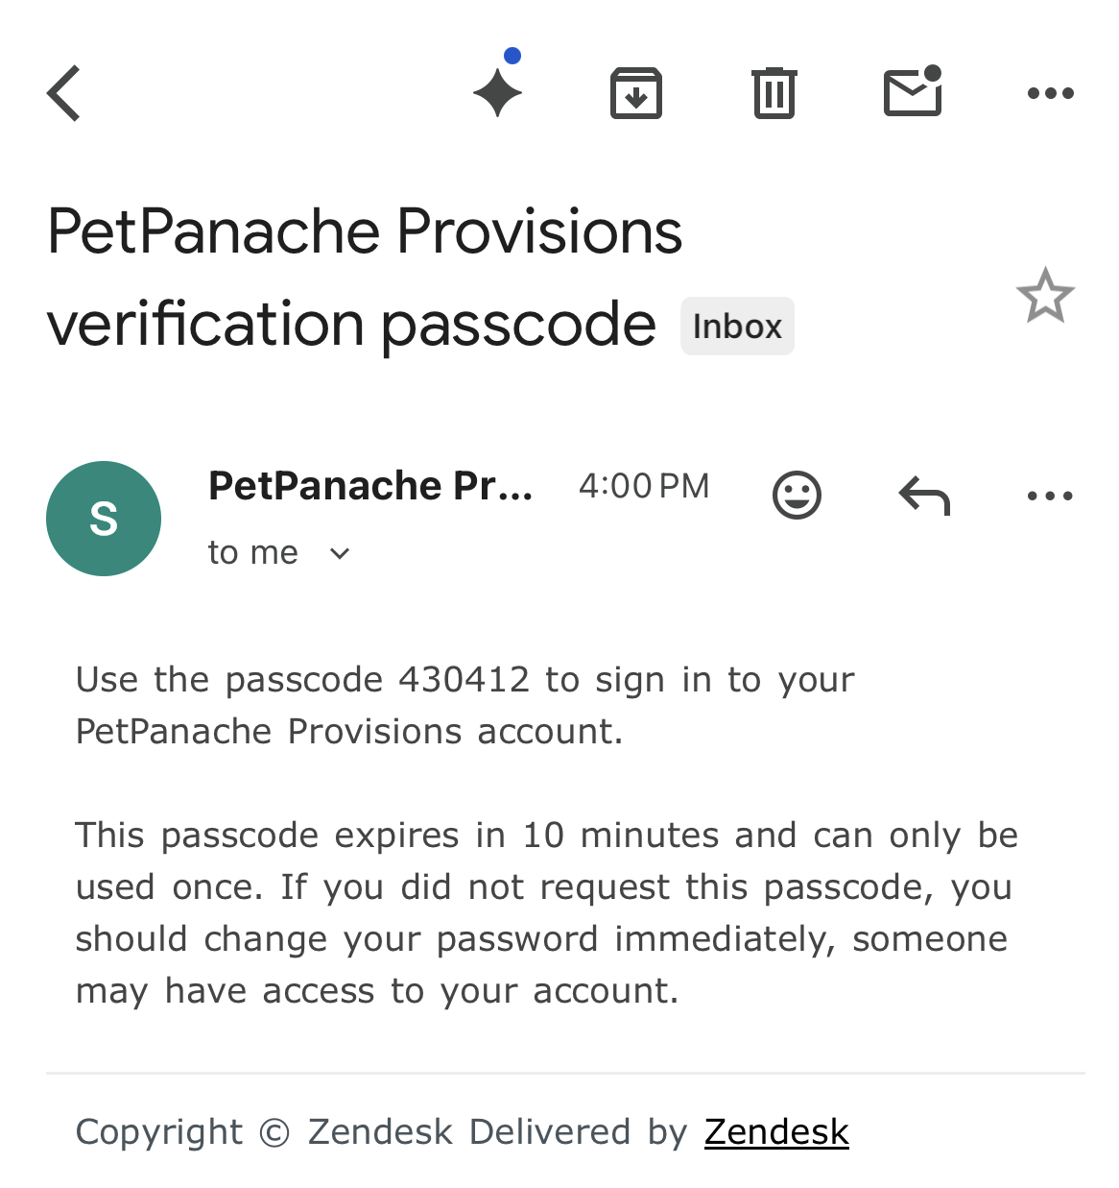Viewport: 1119px width, 1188px height.
Task: Tap the email subject title
Action: (365, 277)
